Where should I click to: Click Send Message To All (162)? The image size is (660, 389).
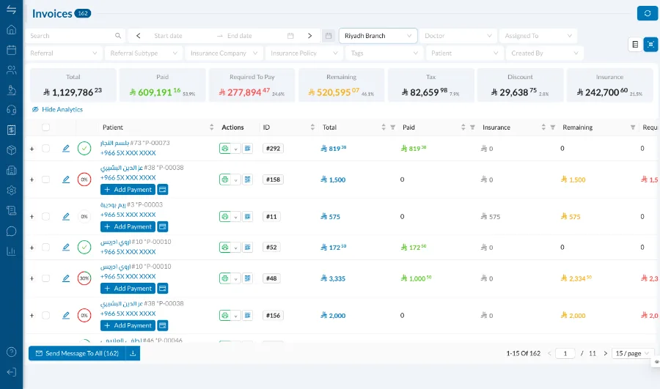pyautogui.click(x=77, y=353)
